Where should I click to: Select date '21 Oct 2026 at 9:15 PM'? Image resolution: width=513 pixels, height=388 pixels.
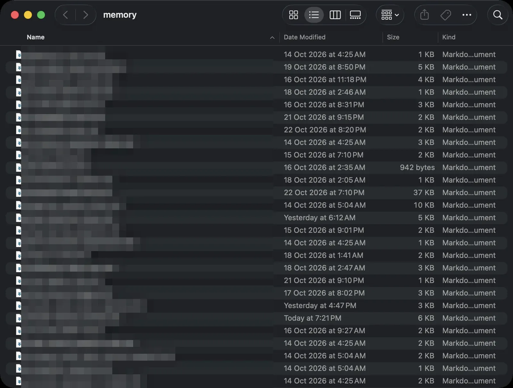tap(324, 117)
